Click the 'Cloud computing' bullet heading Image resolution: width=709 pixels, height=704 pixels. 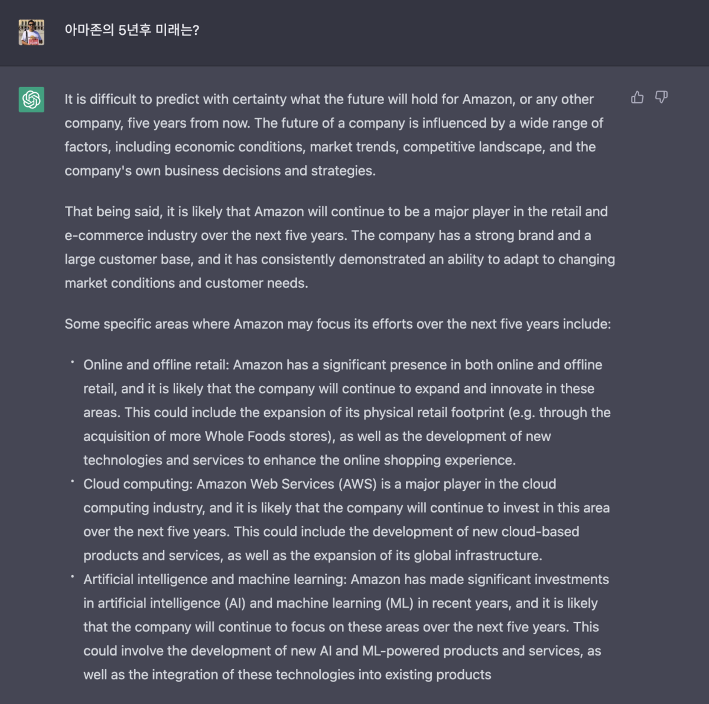point(138,484)
